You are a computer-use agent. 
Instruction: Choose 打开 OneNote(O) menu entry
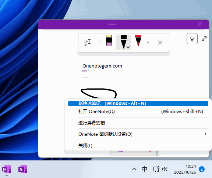pyautogui.click(x=138, y=112)
